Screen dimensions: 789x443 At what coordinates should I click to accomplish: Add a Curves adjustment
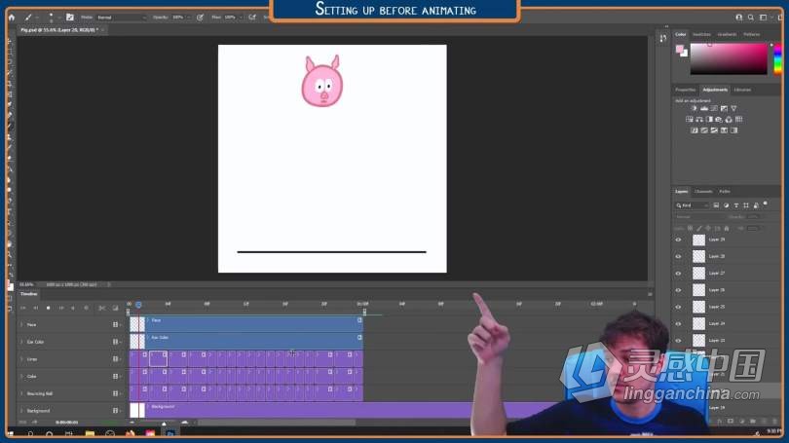(x=714, y=109)
